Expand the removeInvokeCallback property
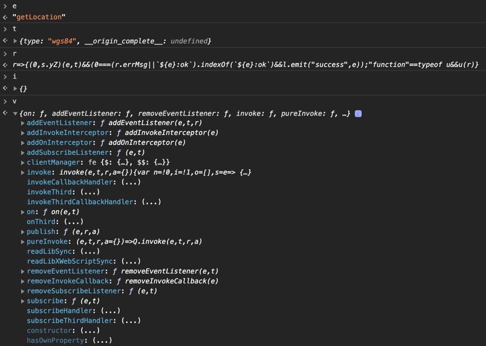Image resolution: width=486 pixels, height=346 pixels. (x=23, y=281)
